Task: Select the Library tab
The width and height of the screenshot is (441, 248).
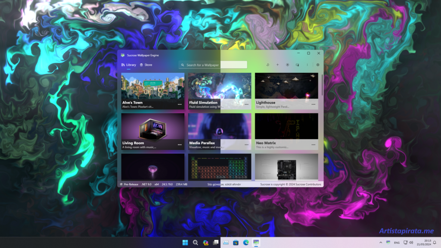Action: click(128, 65)
